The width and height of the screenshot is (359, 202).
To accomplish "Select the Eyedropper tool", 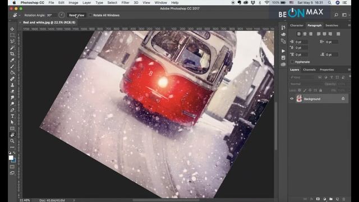I will click(12, 60).
